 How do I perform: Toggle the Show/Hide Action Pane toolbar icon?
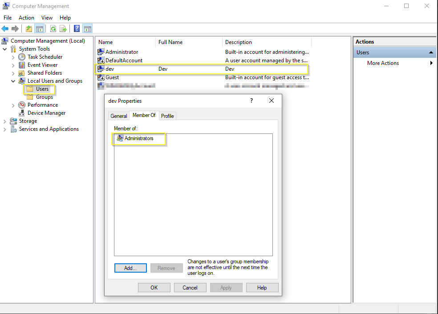(x=87, y=28)
